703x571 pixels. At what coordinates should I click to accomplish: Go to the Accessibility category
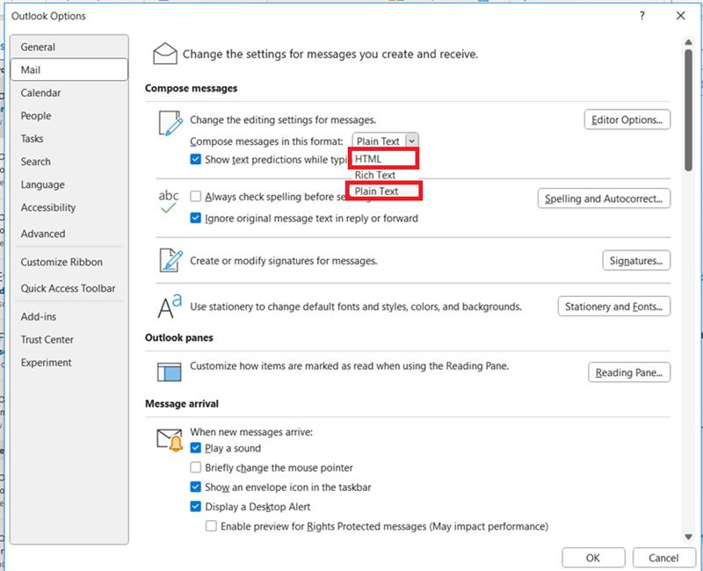coord(69,207)
